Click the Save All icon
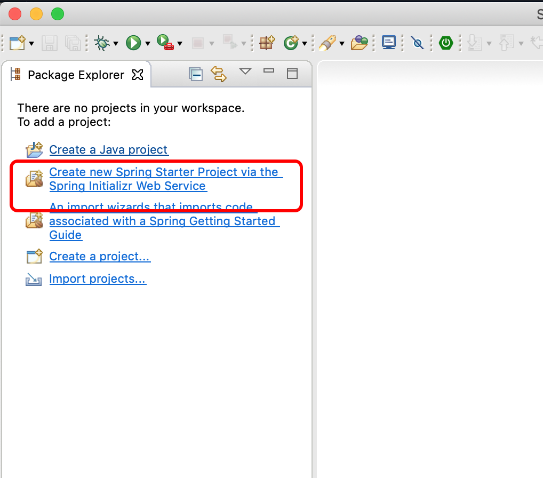This screenshot has height=478, width=543. (x=73, y=44)
